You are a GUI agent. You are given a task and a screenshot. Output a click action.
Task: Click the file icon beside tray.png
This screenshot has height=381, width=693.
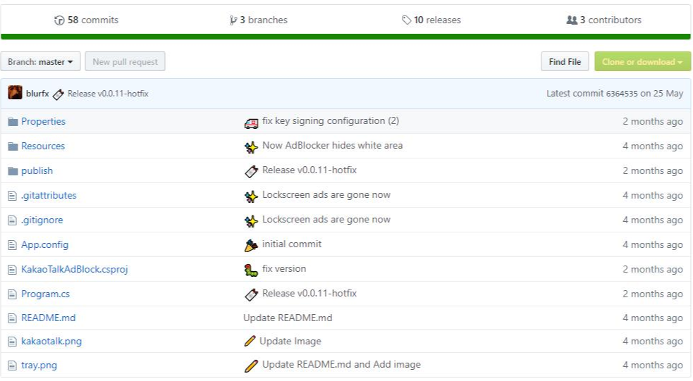[x=13, y=366]
